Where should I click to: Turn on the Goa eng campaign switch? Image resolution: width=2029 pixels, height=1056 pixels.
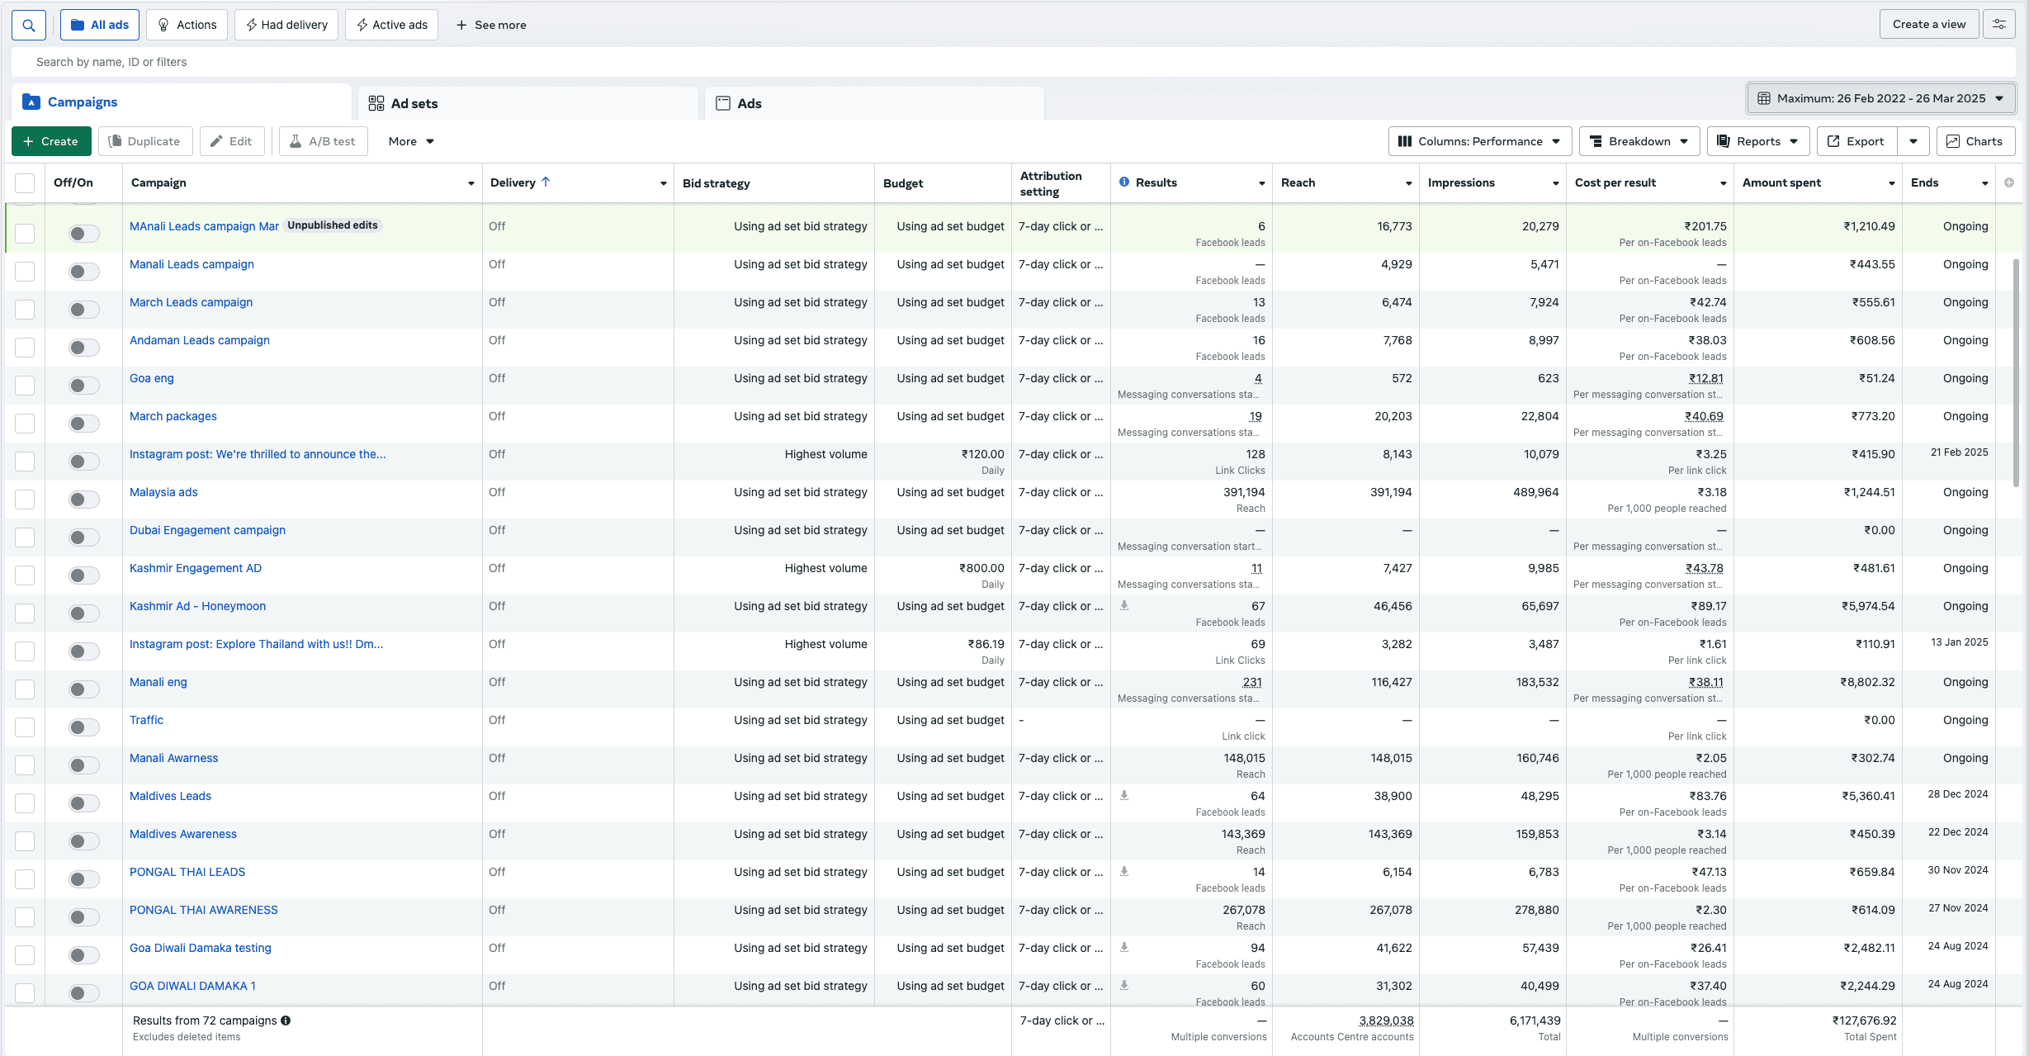tap(83, 386)
